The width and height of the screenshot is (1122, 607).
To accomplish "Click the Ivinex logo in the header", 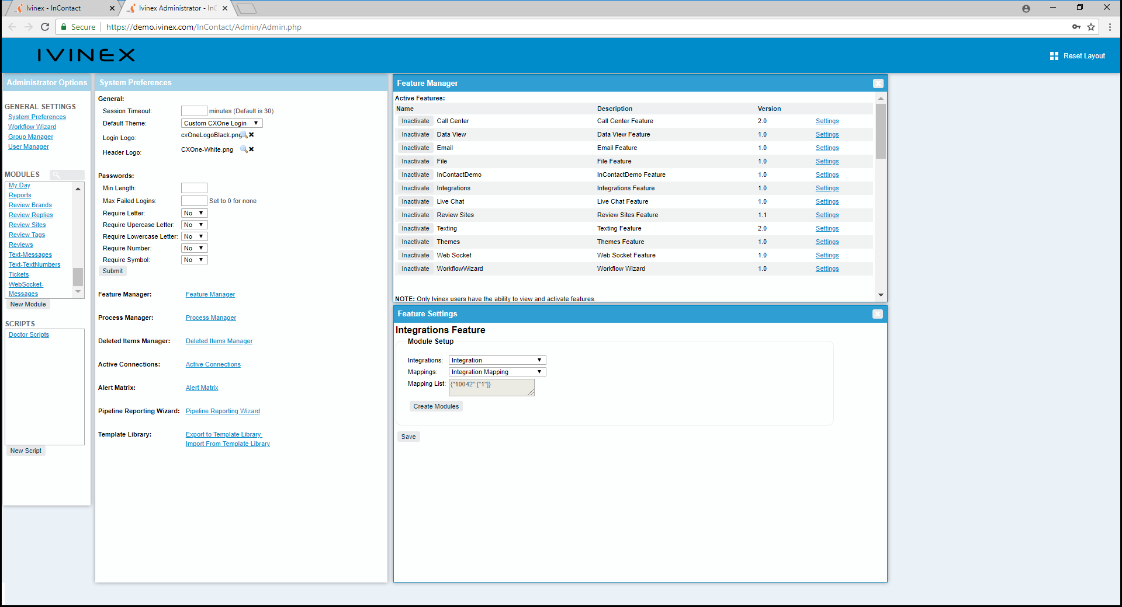I will tap(86, 55).
